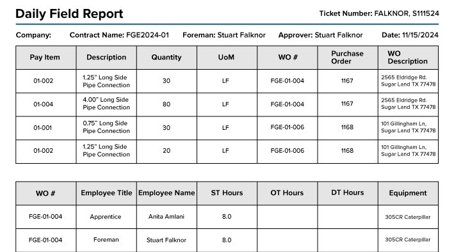Click FGE-01-004 in the Foreman employee row
This screenshot has height=252, width=454.
[x=45, y=240]
